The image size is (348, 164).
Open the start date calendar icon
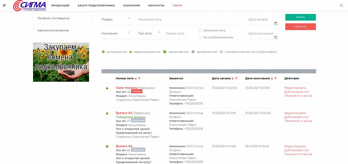pyautogui.click(x=275, y=23)
